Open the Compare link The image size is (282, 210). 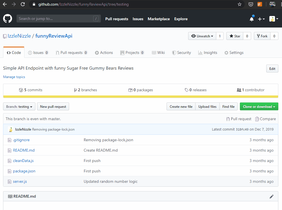(x=265, y=119)
